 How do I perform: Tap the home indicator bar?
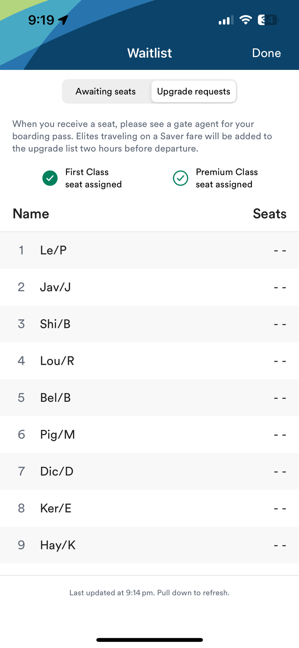point(149,640)
